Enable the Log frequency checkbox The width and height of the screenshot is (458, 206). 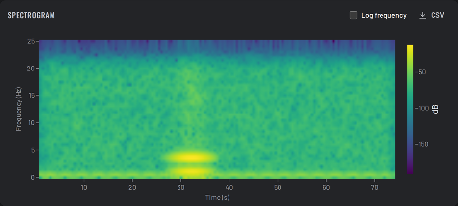coord(354,16)
